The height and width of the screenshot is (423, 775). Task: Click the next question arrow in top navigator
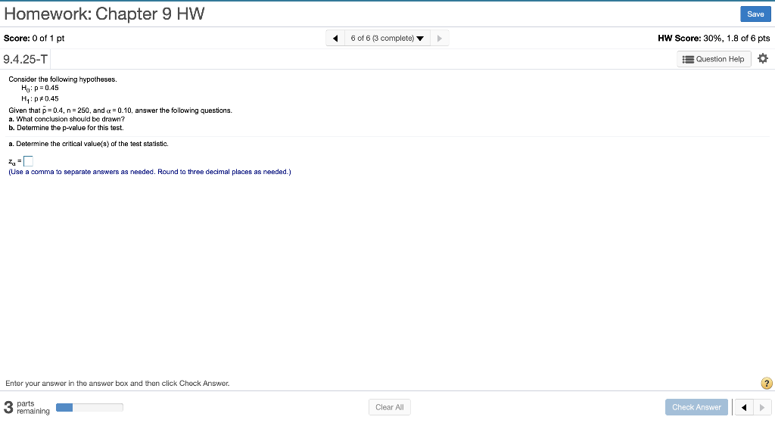pos(440,38)
